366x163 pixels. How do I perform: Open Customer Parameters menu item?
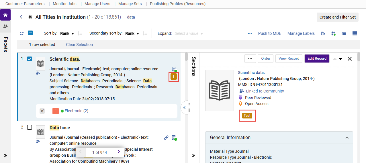coord(25,4)
